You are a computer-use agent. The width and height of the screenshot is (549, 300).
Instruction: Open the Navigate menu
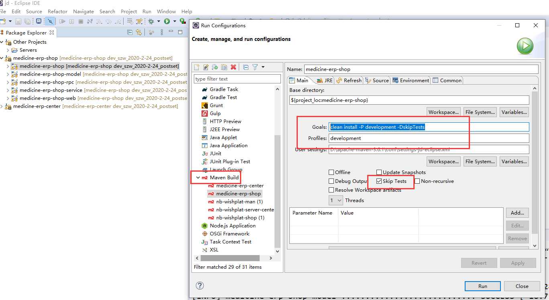[84, 11]
